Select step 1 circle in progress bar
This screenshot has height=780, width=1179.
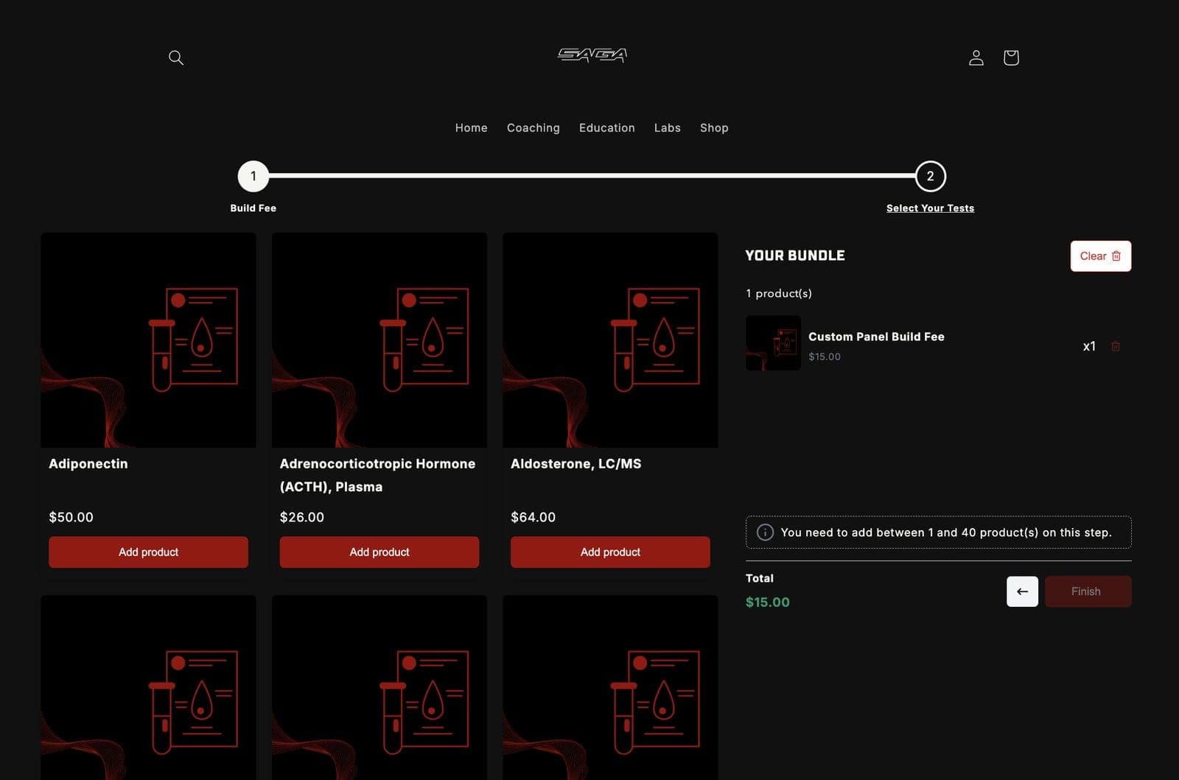253,176
